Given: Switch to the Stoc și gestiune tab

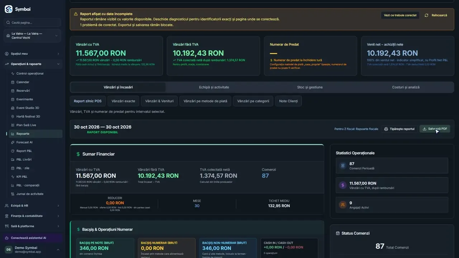Looking at the screenshot, I should 310,87.
